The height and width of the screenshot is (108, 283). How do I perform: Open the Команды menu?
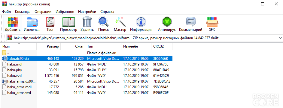coord(23,12)
